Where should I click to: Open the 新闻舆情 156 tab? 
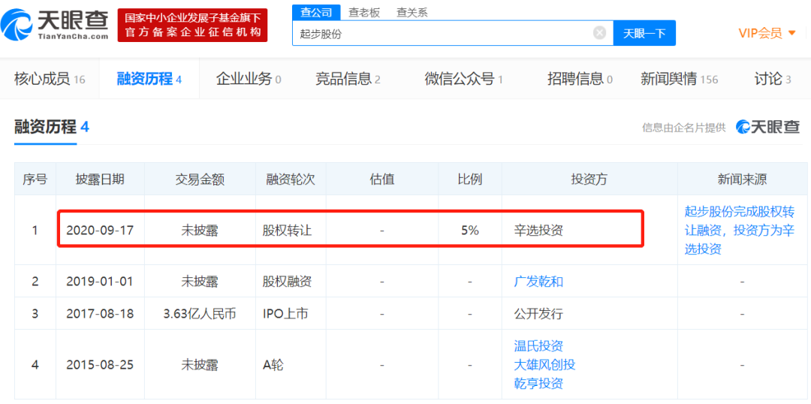tap(679, 79)
